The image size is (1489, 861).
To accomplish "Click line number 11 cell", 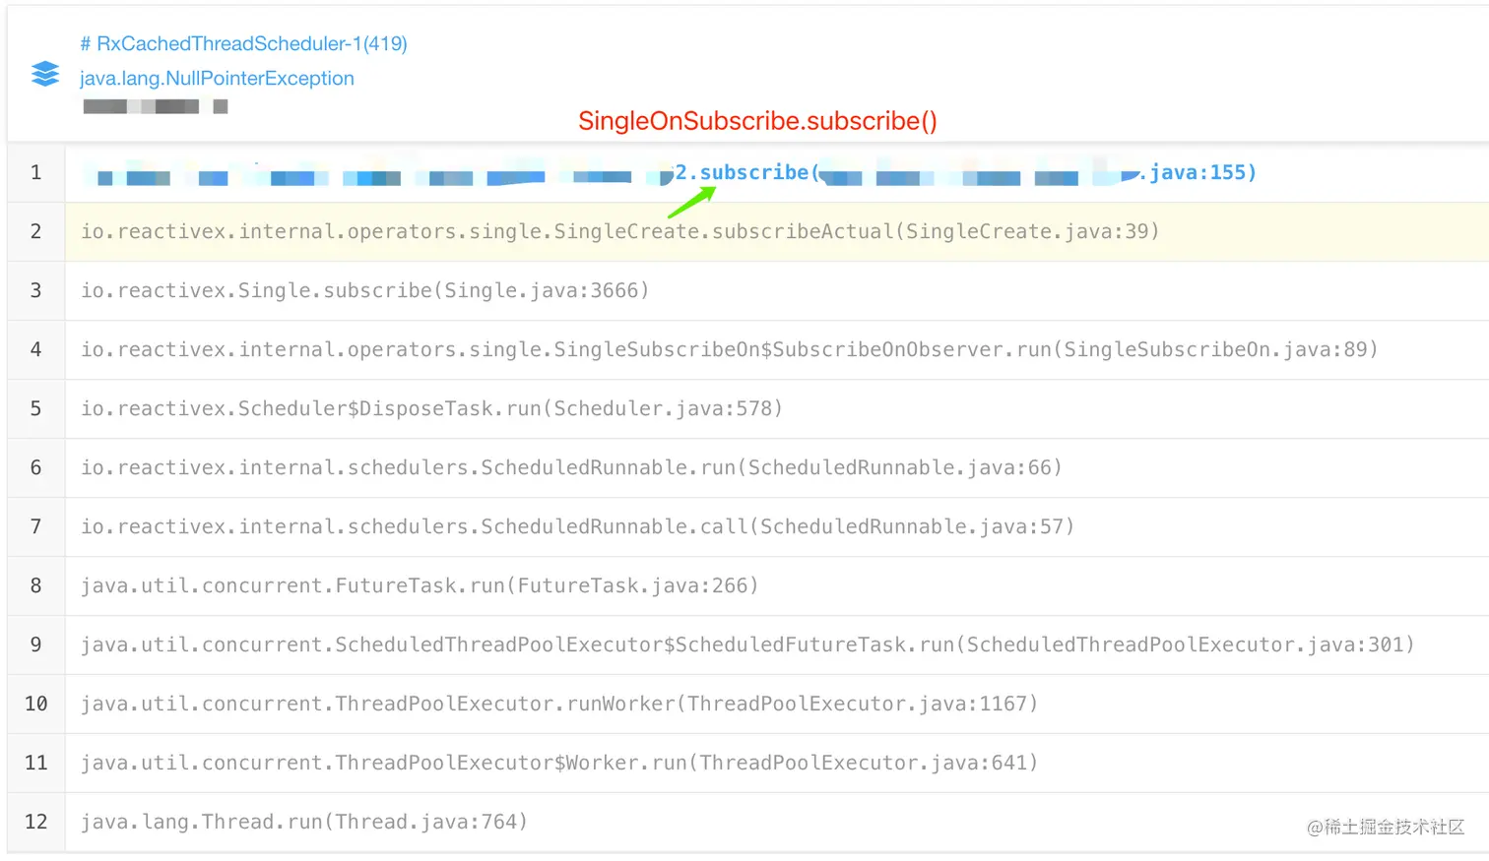I will [36, 764].
